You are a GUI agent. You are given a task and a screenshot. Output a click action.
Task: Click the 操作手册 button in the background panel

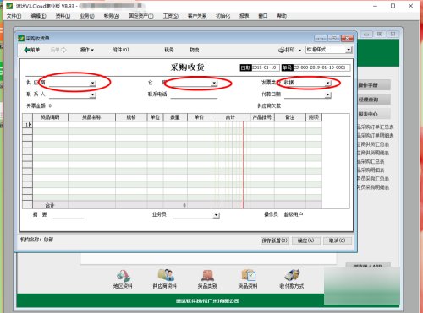click(x=374, y=85)
